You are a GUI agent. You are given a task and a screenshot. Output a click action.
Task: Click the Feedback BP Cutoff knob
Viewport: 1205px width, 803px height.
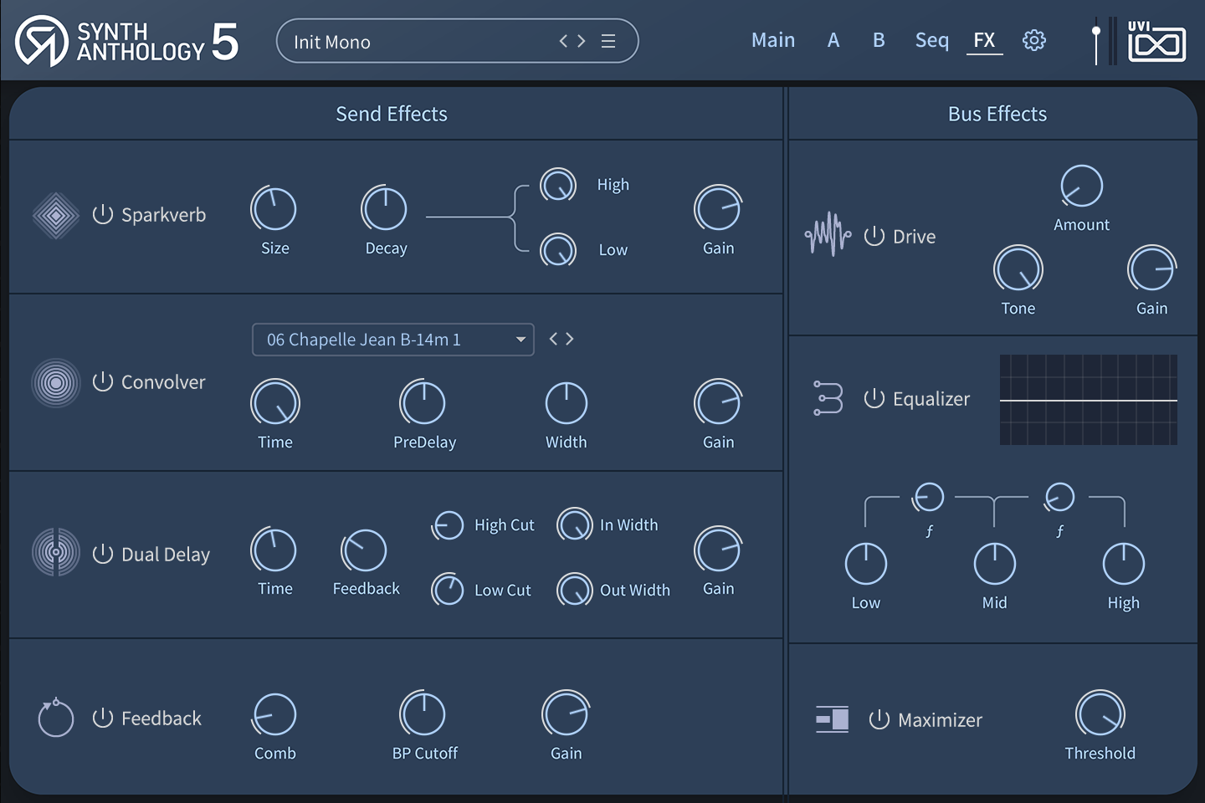[423, 713]
